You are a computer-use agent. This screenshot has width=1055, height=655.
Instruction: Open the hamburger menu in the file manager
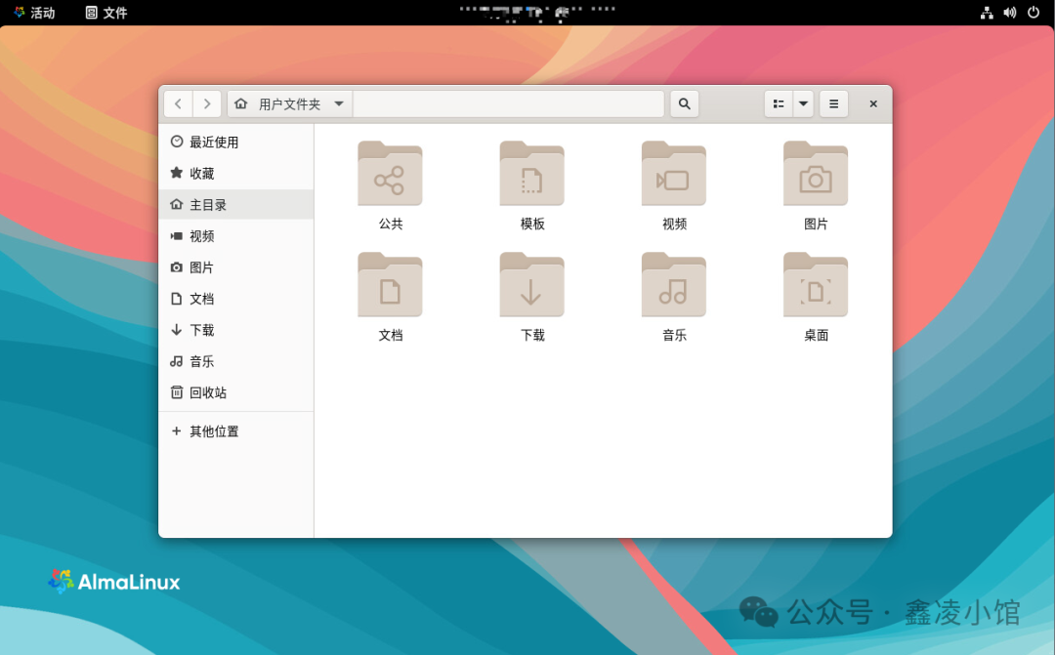click(833, 103)
